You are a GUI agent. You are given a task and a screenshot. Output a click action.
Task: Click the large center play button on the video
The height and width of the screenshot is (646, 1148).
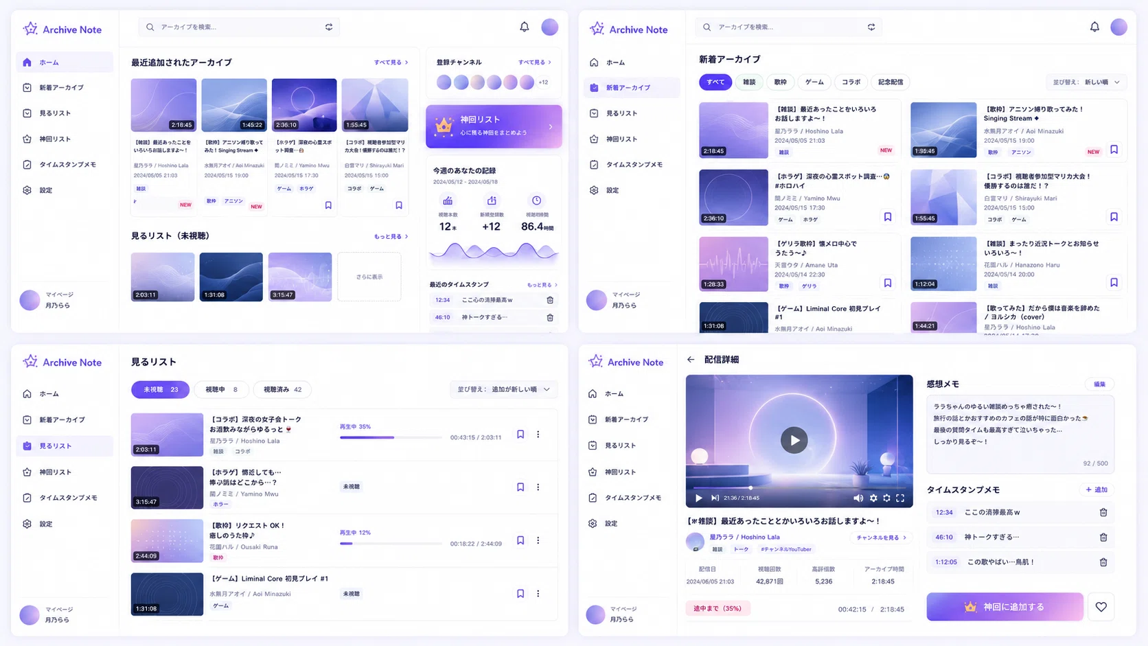tap(794, 440)
